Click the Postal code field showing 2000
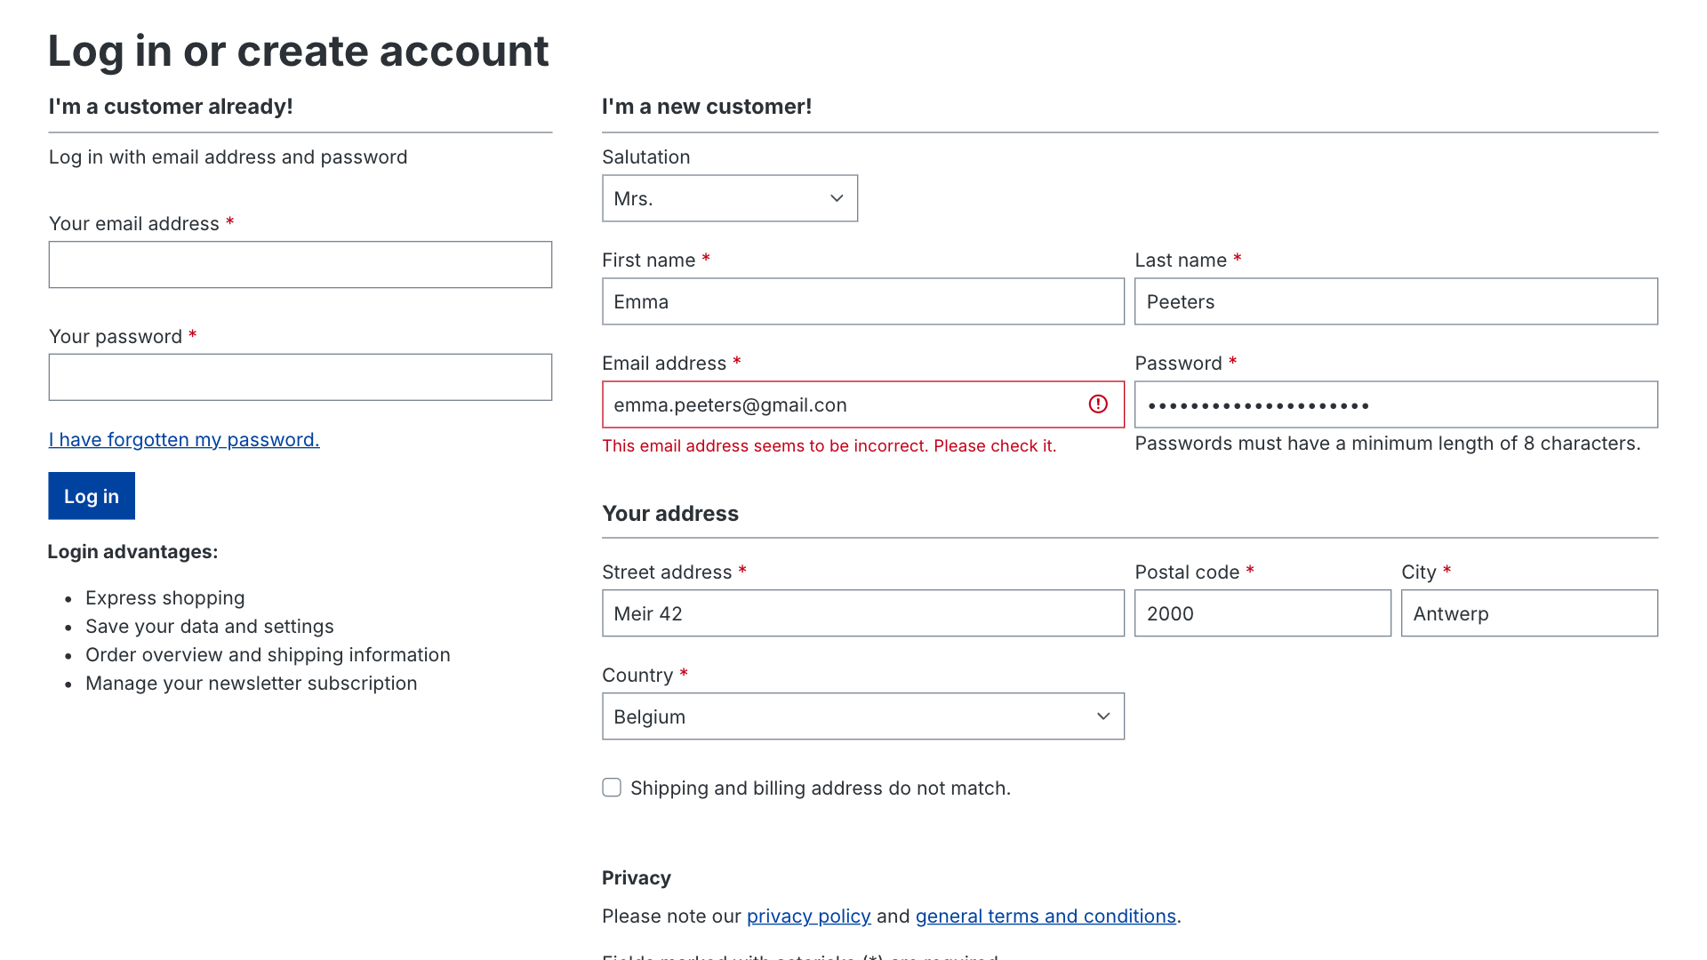Screen dimensions: 1707x960 (1262, 613)
